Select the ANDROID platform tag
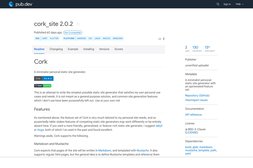The image size is (253, 168). point(81,38)
